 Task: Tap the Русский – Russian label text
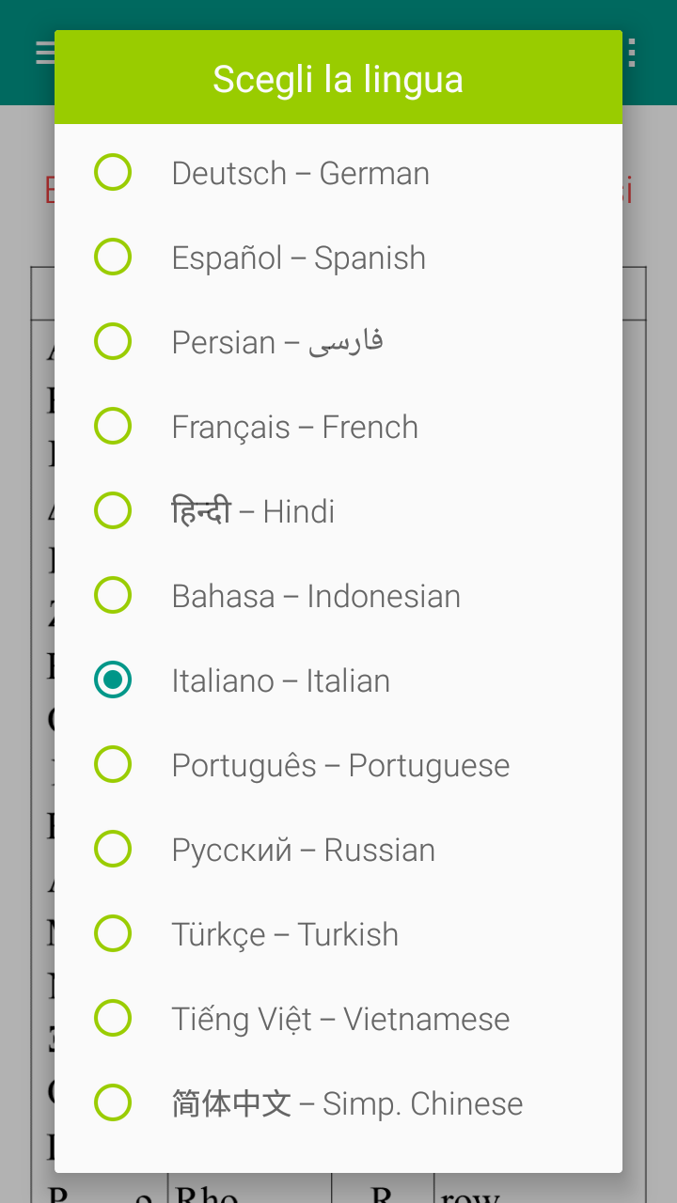[304, 850]
